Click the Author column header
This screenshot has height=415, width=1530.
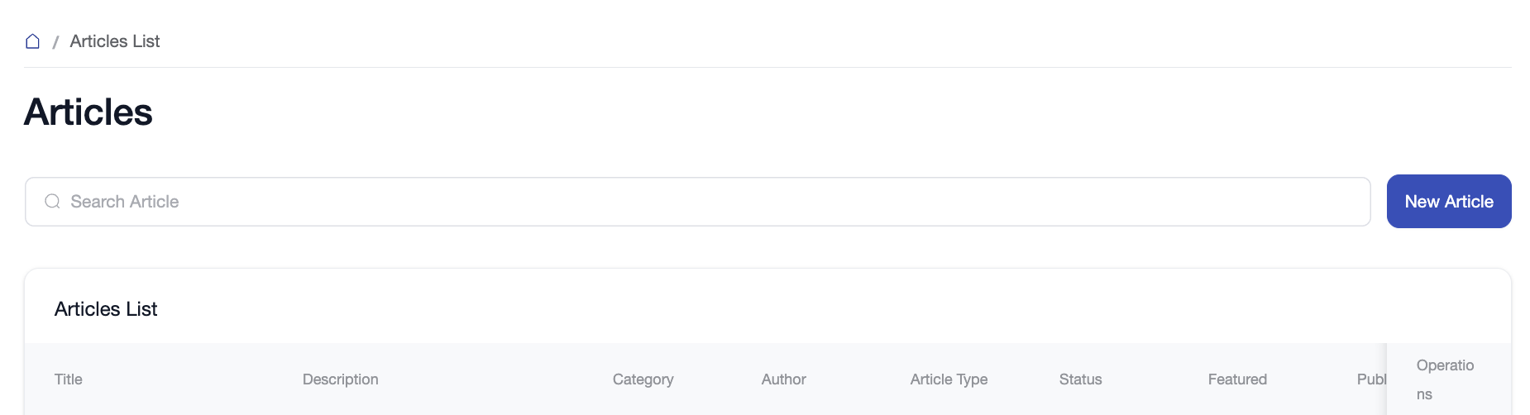tap(784, 379)
